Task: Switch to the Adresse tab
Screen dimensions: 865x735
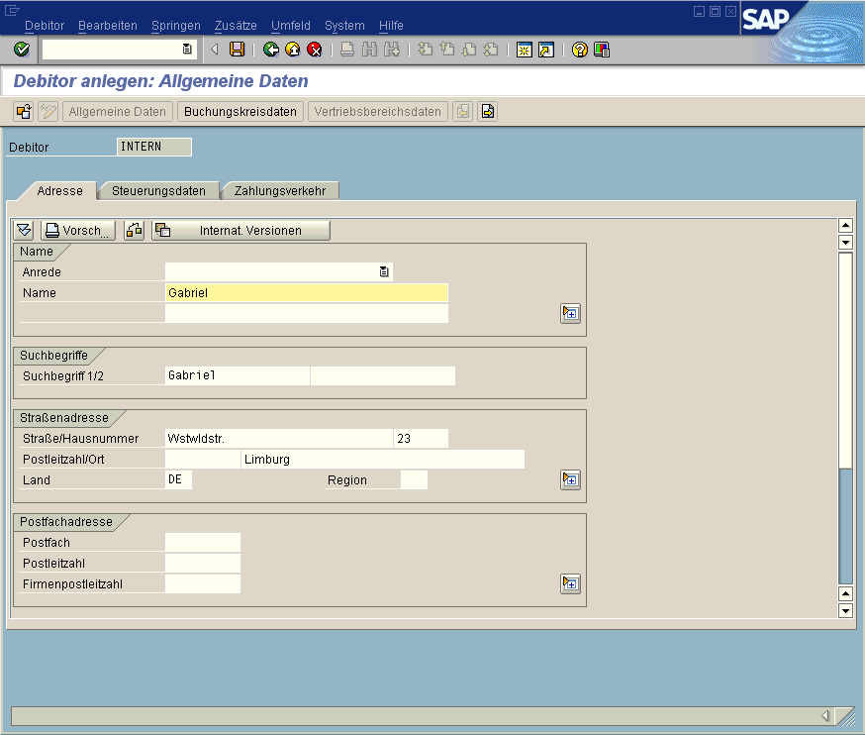Action: [59, 191]
